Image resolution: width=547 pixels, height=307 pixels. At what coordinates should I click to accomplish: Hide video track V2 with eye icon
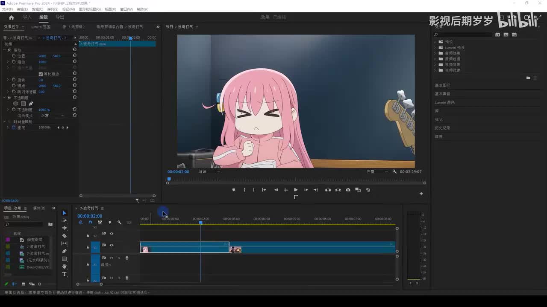pos(112,234)
